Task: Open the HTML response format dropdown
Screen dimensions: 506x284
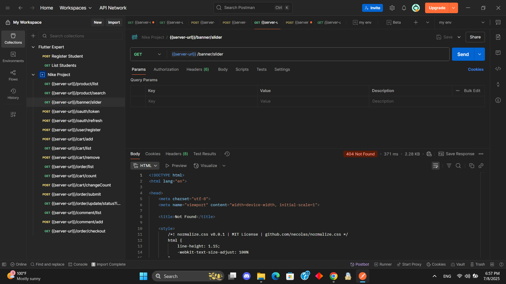Action: [145, 166]
